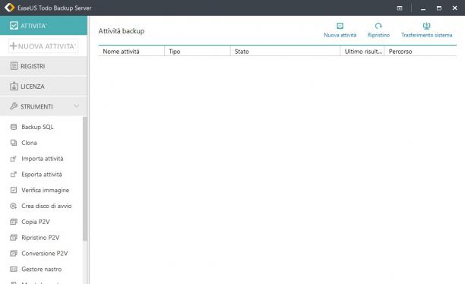
Task: Launch Verifica immagine tool
Action: [45, 190]
